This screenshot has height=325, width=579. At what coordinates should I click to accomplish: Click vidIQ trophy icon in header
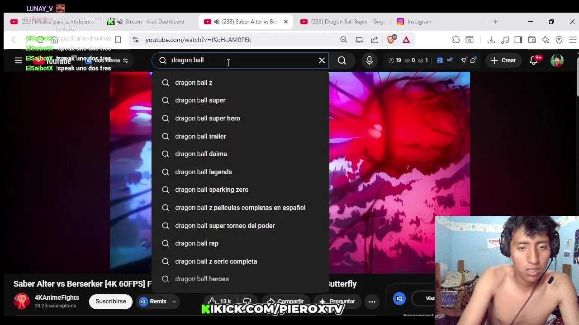[x=464, y=60]
